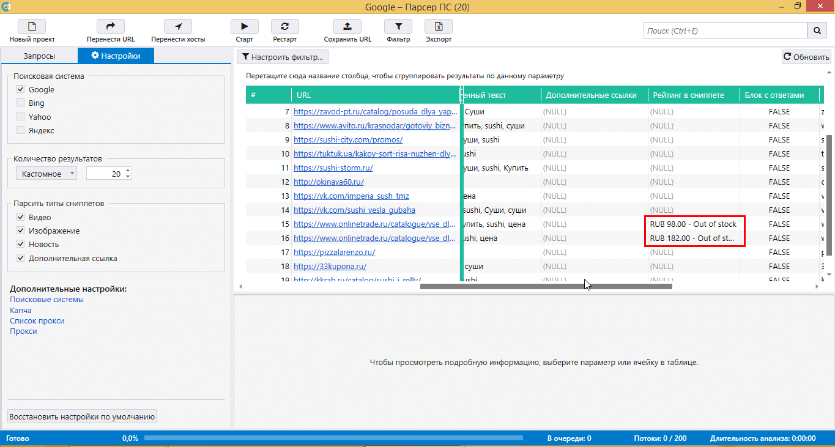Click the Рестарт refresh icon
The width and height of the screenshot is (835, 447).
[284, 26]
